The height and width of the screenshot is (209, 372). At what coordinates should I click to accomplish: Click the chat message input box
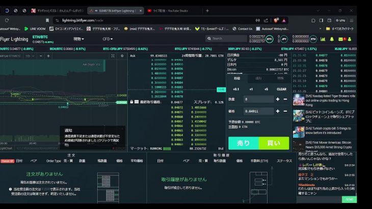point(320,199)
